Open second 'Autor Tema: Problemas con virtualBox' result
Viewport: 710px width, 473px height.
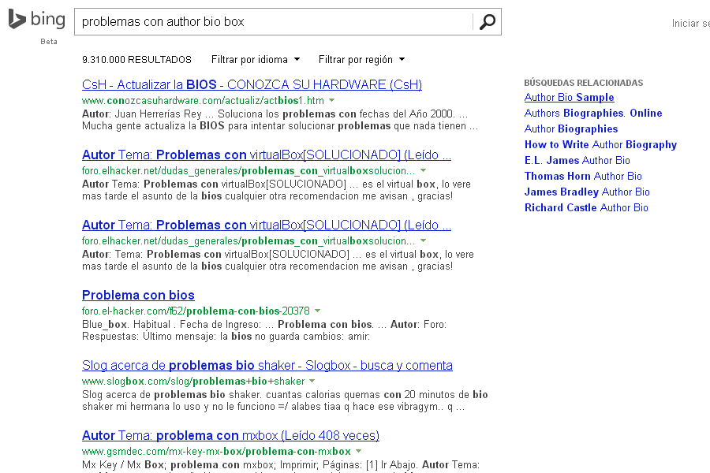[x=267, y=225]
